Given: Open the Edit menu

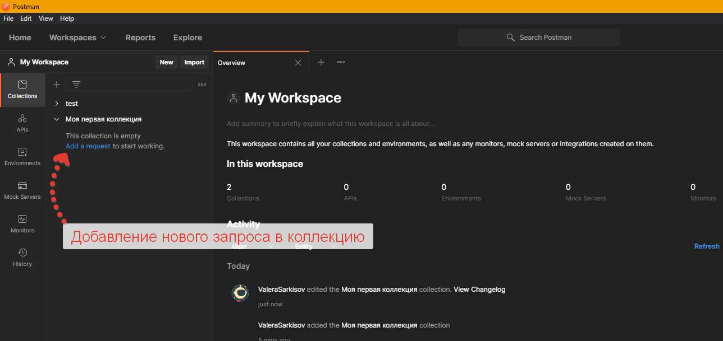Looking at the screenshot, I should (x=26, y=18).
